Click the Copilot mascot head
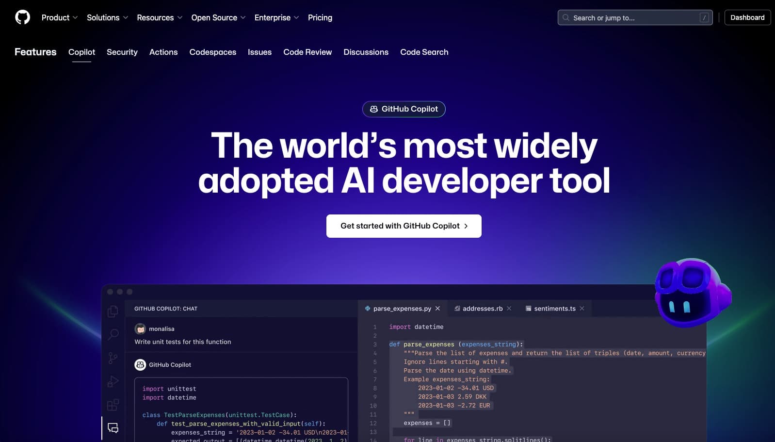 (693, 293)
